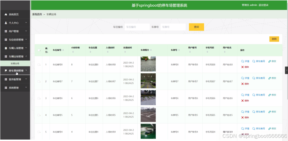Check the checkbox for row 4 车位编号5
The width and height of the screenshot is (288, 141).
tap(39, 115)
